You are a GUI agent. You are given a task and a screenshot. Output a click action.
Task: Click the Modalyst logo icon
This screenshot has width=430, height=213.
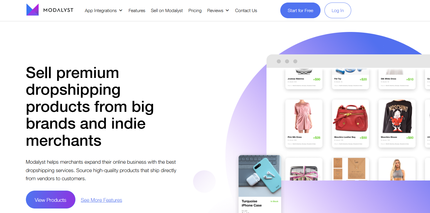(33, 10)
